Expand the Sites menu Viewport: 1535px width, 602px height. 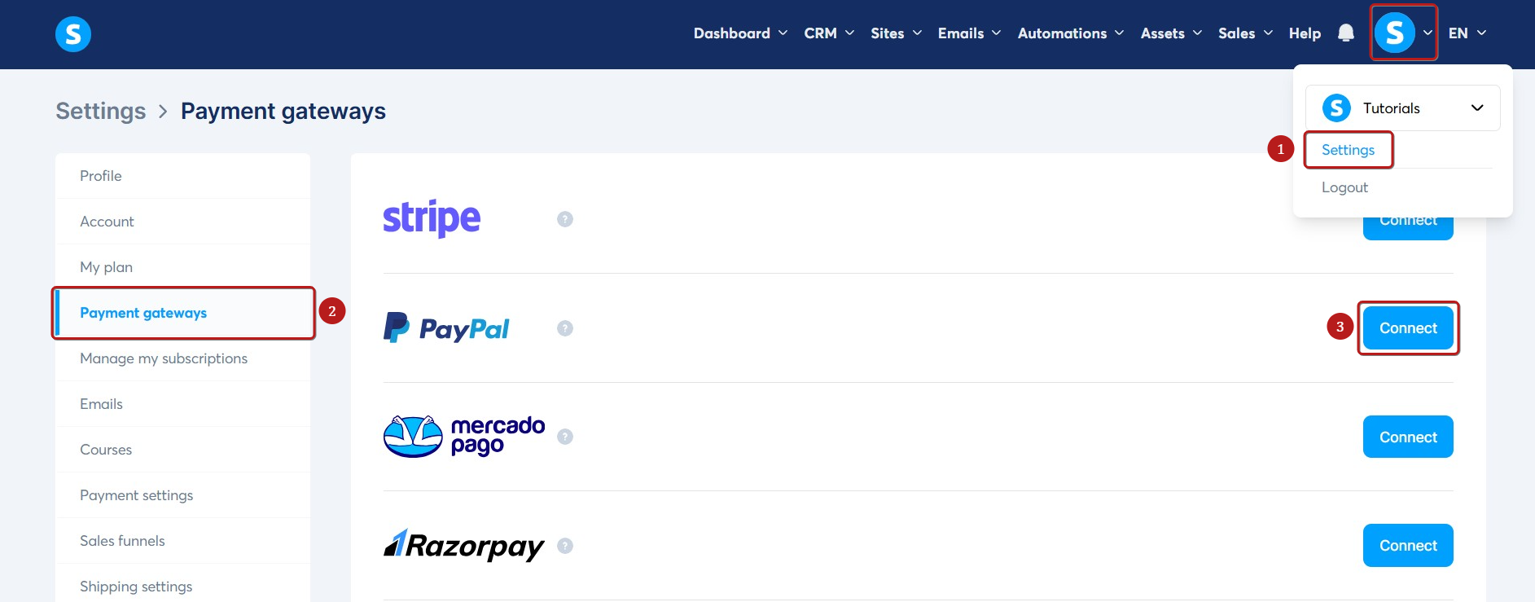(x=896, y=33)
